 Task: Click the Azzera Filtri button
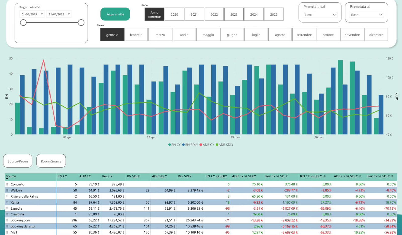(115, 14)
